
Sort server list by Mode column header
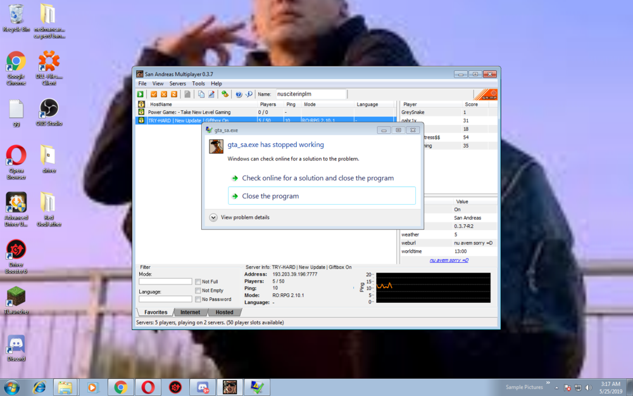(328, 105)
